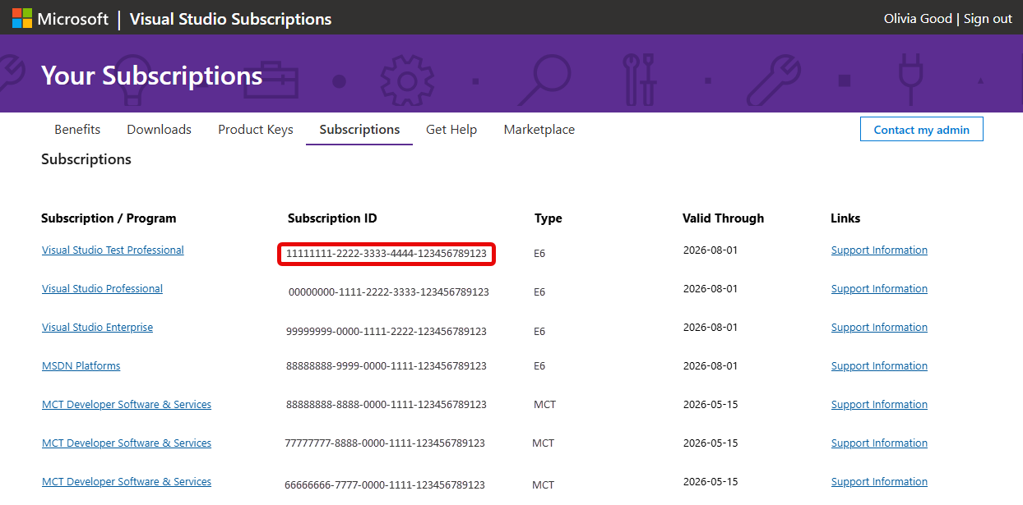This screenshot has width=1023, height=505.
Task: Open the Get Help tab
Action: [x=451, y=129]
